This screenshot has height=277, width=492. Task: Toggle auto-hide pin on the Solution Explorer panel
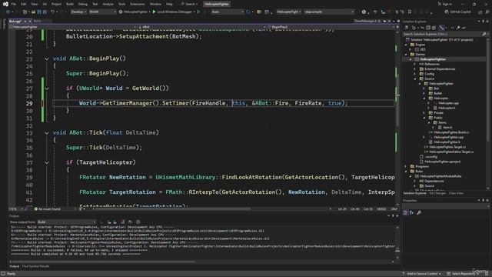pyautogui.click(x=484, y=22)
